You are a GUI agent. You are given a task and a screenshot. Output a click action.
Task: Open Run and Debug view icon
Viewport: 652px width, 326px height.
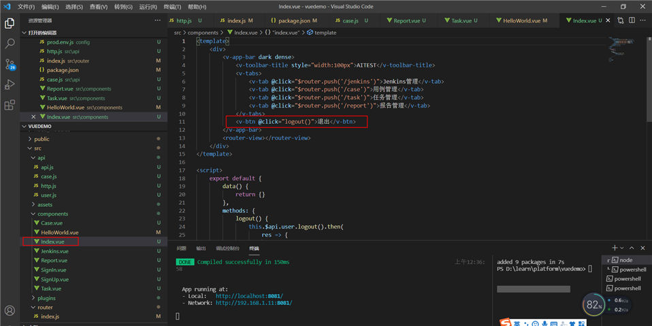(x=9, y=85)
